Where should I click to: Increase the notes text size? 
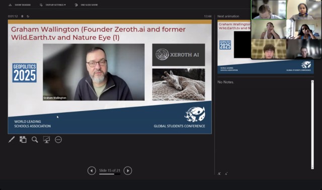pyautogui.click(x=219, y=174)
